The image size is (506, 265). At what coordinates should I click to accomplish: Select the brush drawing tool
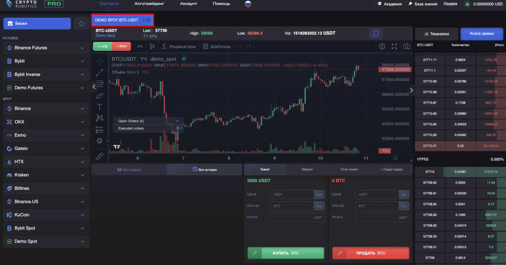tap(99, 95)
